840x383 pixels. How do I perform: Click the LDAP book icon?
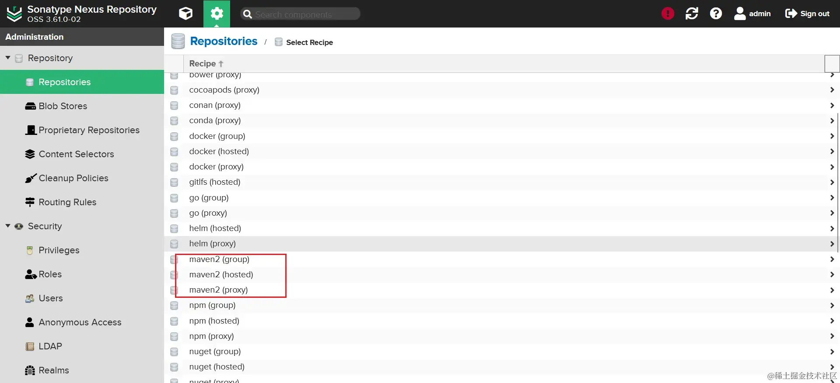[x=30, y=346]
